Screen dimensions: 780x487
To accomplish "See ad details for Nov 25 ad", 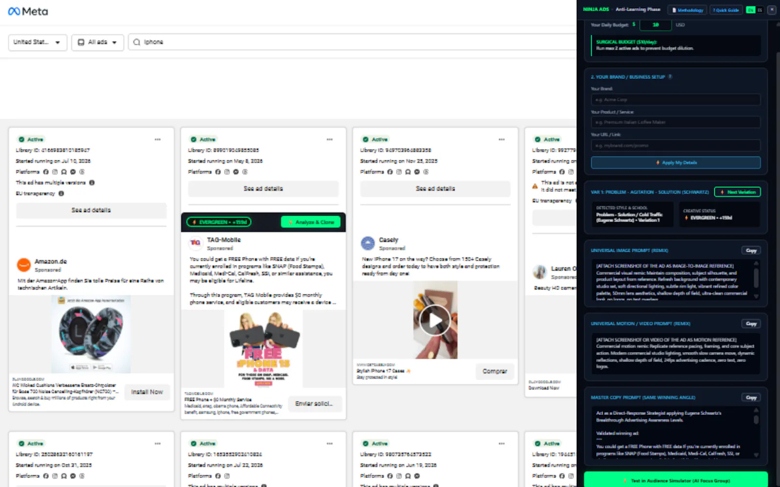I will 435,188.
